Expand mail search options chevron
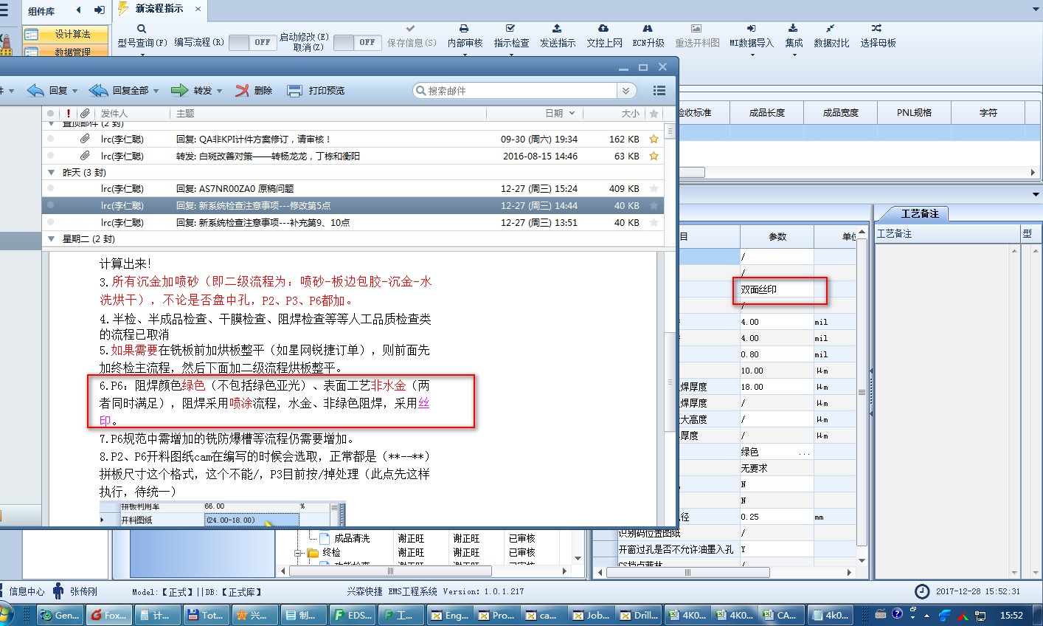 [x=626, y=90]
